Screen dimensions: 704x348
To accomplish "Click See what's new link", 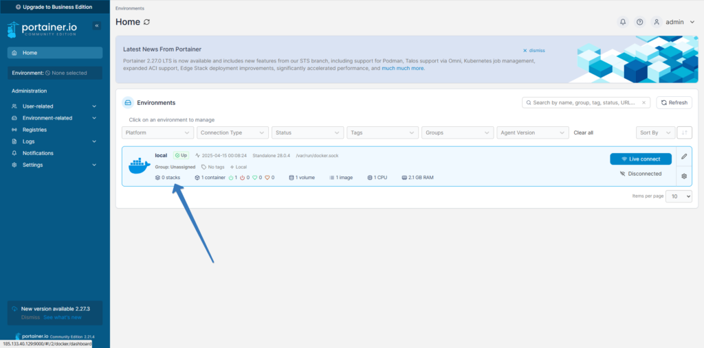I will tap(63, 317).
